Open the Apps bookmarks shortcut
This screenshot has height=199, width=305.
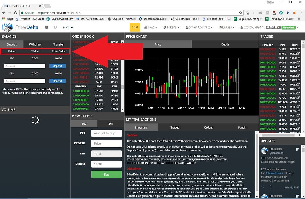7,19
